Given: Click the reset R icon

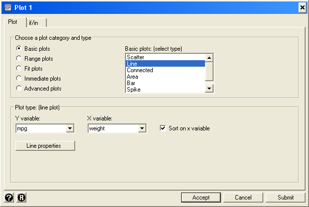Looking at the screenshot, I should (x=21, y=198).
